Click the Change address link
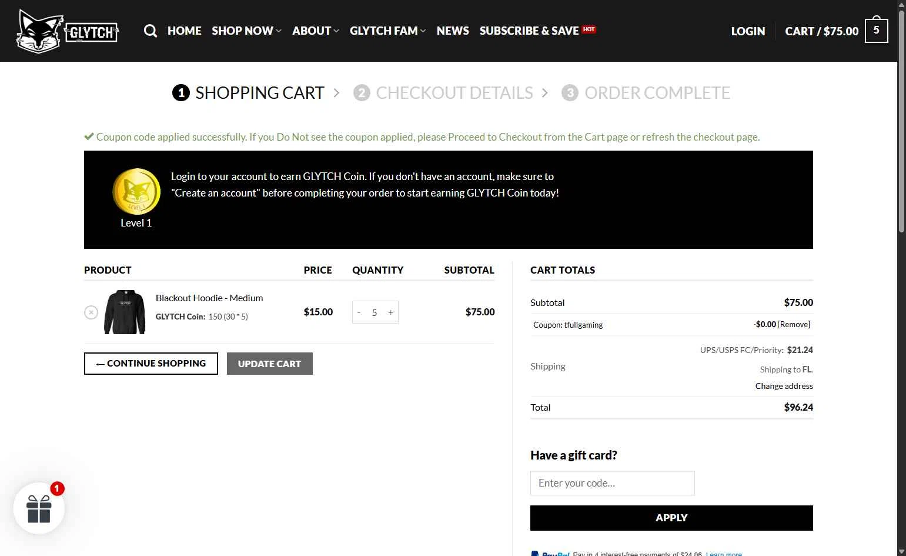The height and width of the screenshot is (556, 906). coord(784,386)
